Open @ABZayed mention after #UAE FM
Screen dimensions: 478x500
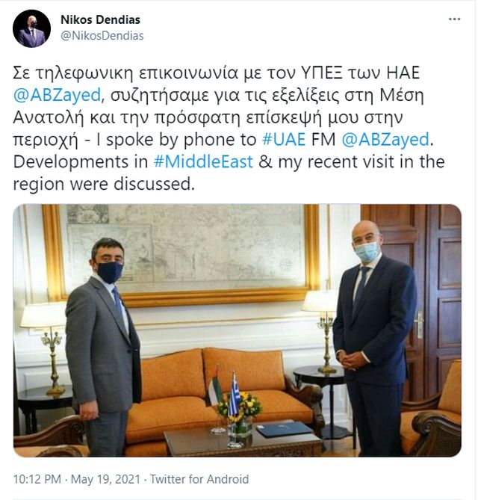(385, 140)
